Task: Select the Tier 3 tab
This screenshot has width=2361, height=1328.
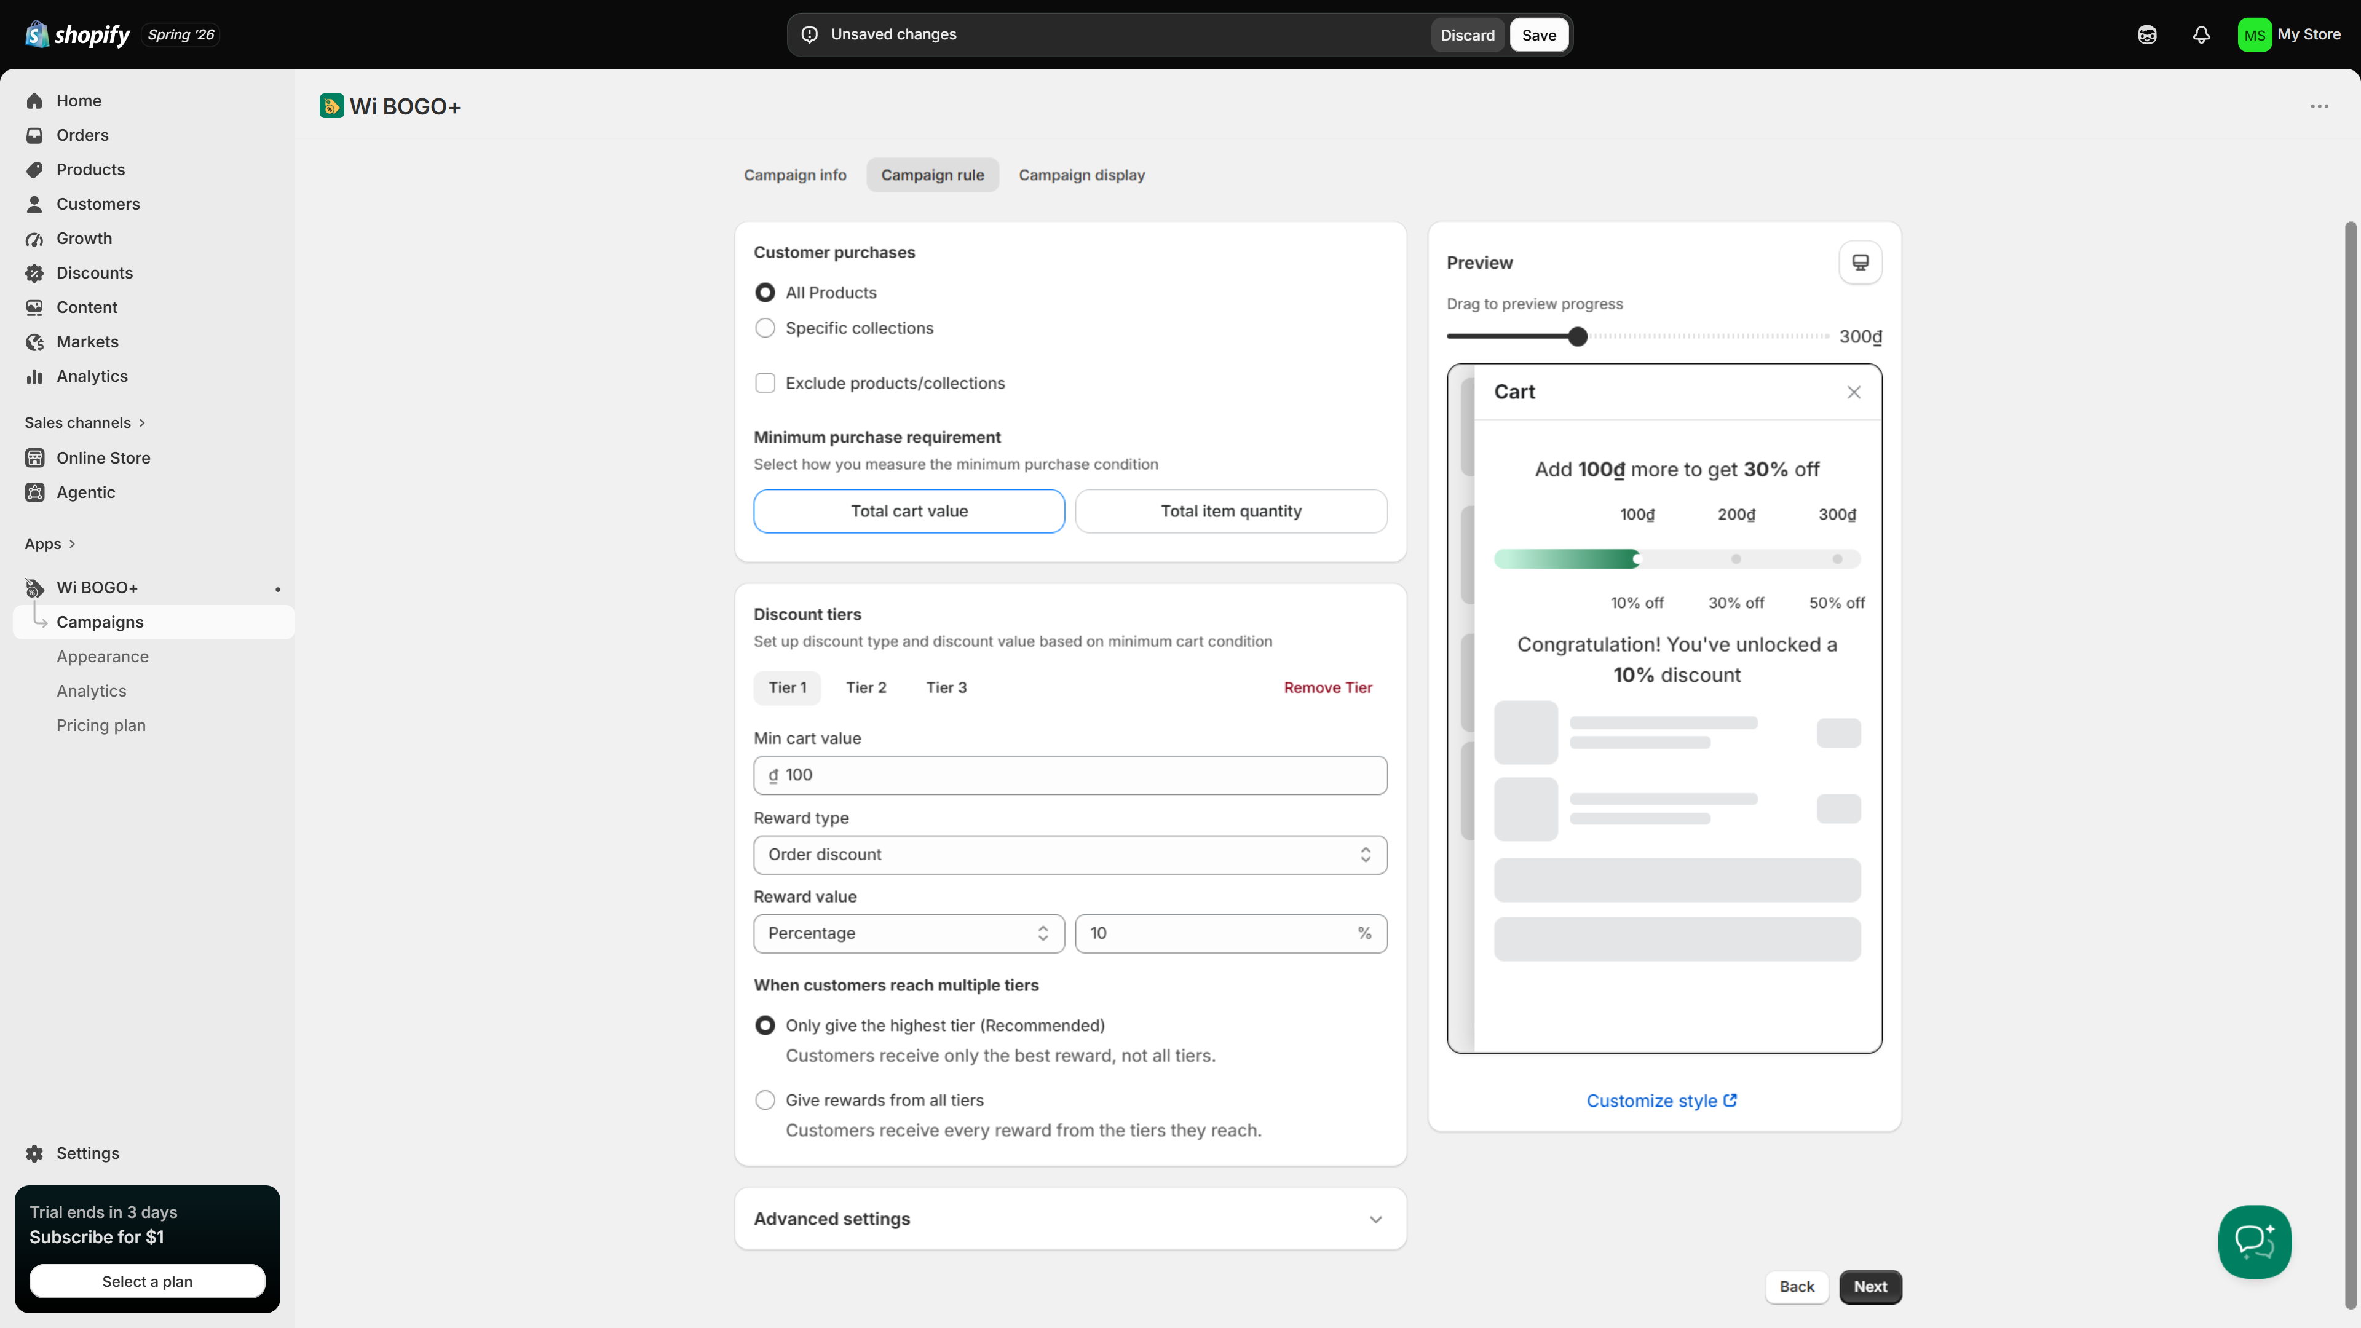Action: pyautogui.click(x=946, y=689)
